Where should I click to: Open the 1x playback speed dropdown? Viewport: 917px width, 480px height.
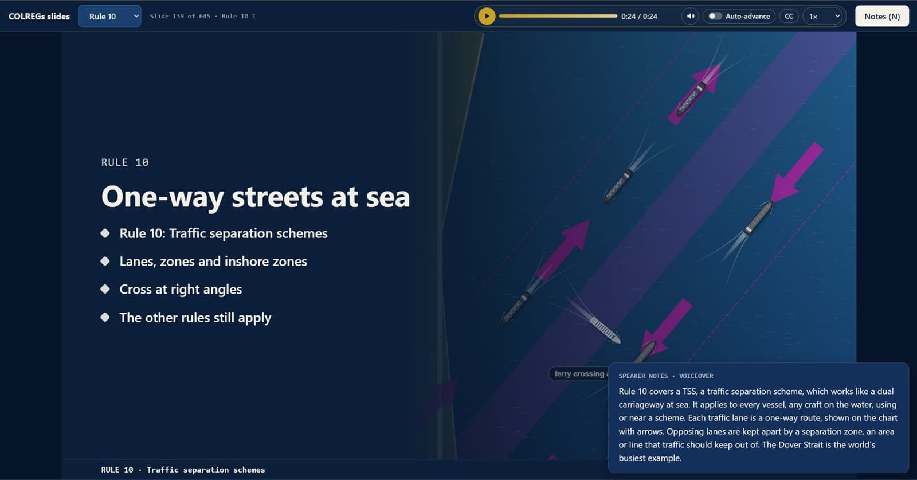pos(824,16)
